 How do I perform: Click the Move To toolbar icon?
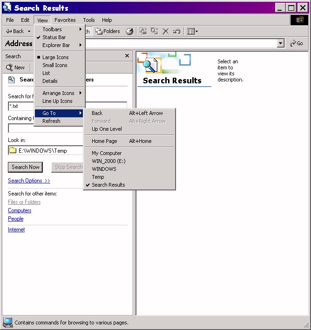point(143,31)
